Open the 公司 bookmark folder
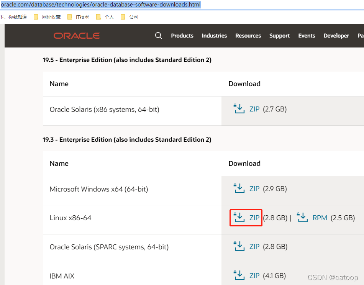 click(x=130, y=17)
